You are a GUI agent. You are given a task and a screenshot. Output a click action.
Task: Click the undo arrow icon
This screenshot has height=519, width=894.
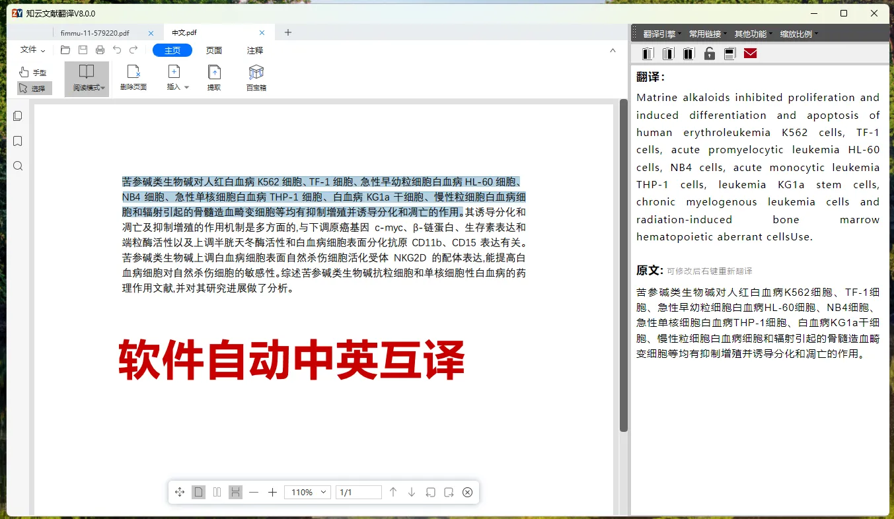tap(117, 50)
